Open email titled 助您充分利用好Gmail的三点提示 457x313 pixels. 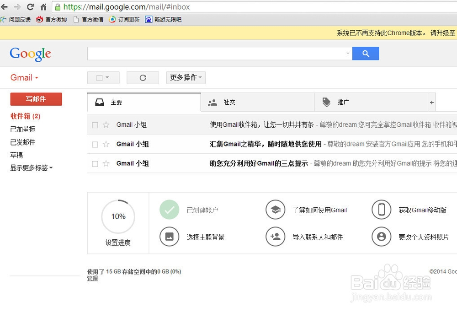(x=259, y=163)
